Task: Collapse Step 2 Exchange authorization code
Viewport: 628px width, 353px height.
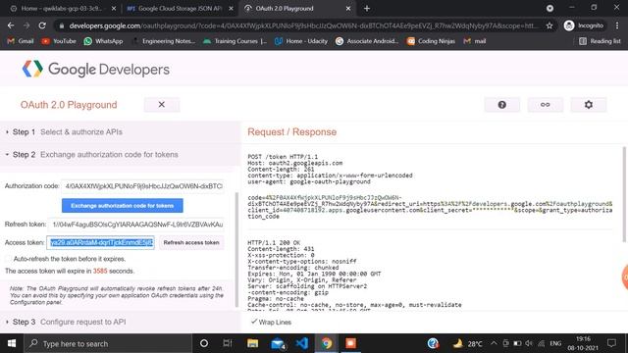Action: tap(120, 155)
